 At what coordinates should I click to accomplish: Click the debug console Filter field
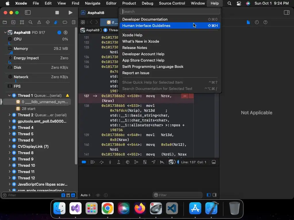[177, 195]
